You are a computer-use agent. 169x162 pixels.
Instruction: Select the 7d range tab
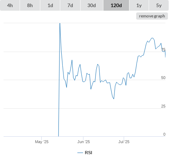[70, 5]
